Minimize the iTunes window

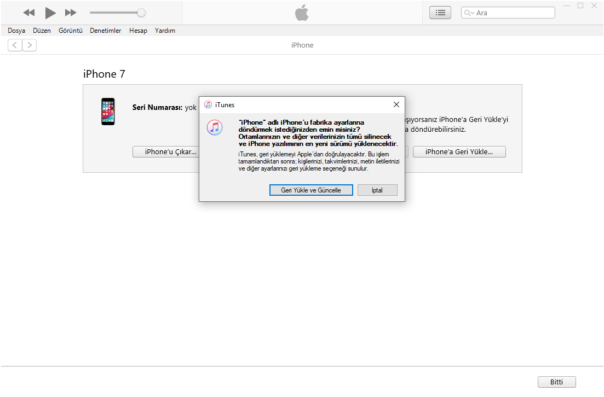point(567,6)
